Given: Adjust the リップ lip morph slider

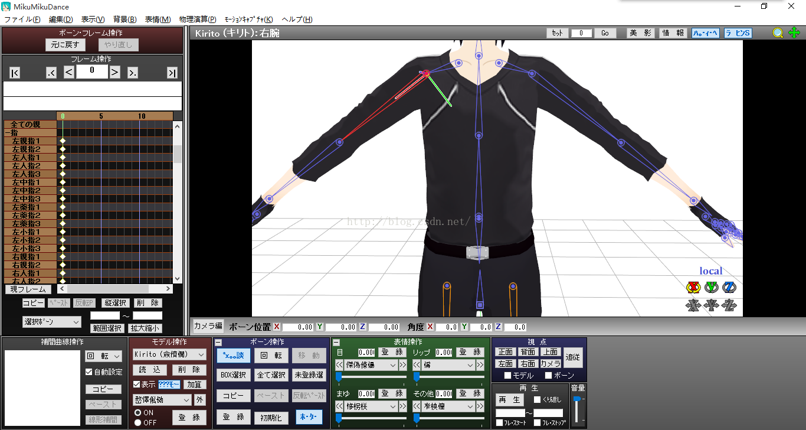Looking at the screenshot, I should 448,376.
